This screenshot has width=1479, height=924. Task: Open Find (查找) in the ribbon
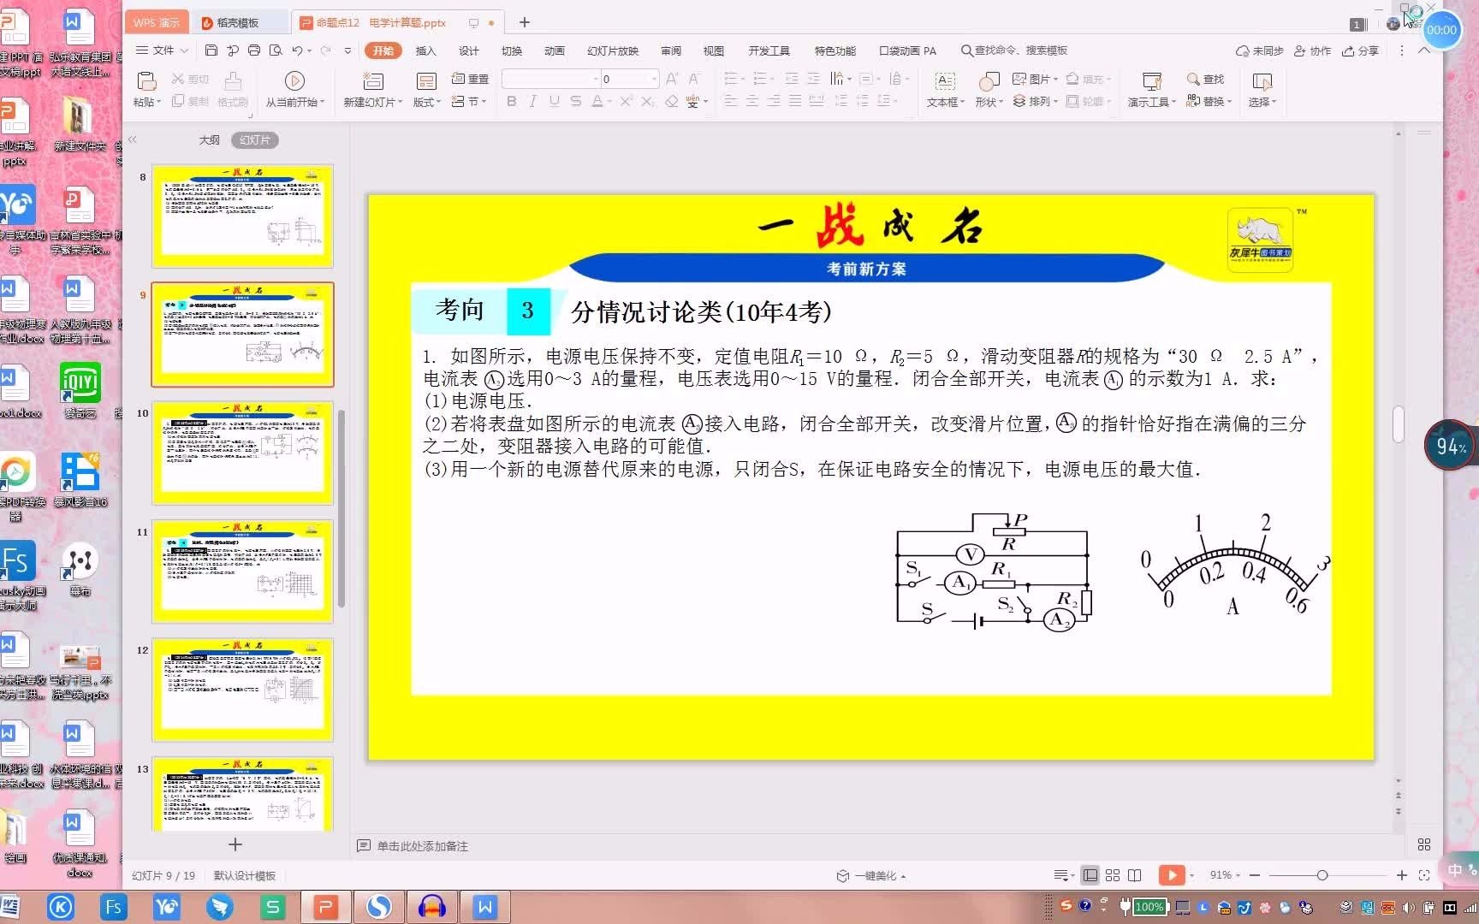(1206, 79)
